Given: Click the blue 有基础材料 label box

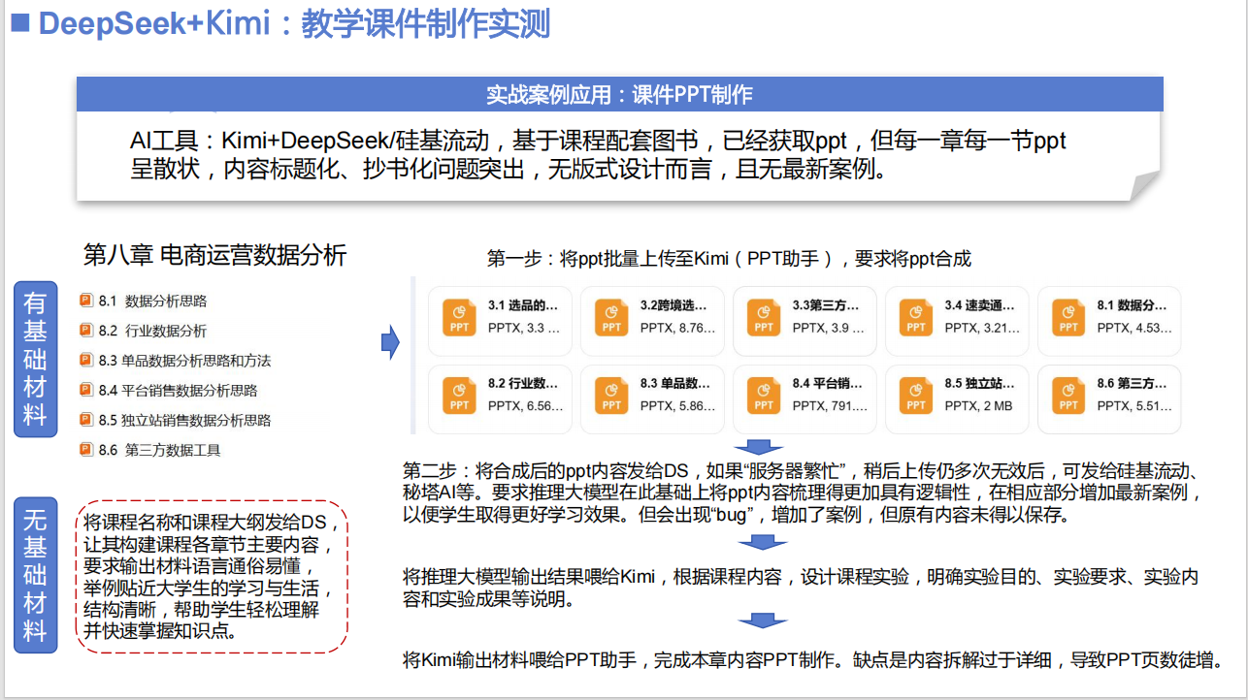Looking at the screenshot, I should [x=35, y=359].
